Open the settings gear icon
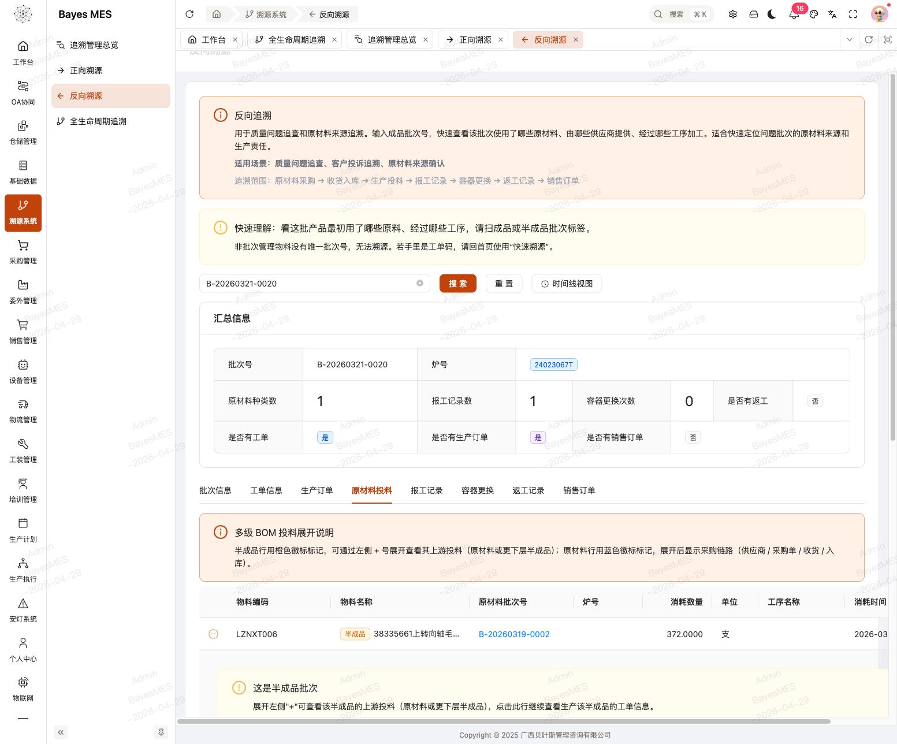Viewport: 897px width, 744px height. tap(733, 14)
